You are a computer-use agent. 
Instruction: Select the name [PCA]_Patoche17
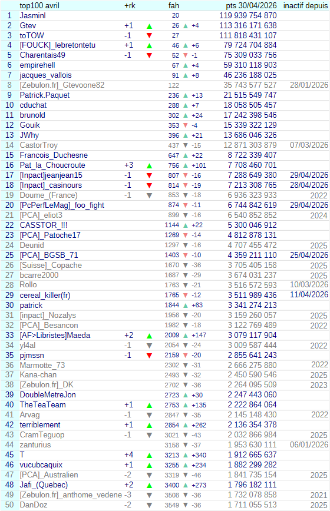coord(50,235)
